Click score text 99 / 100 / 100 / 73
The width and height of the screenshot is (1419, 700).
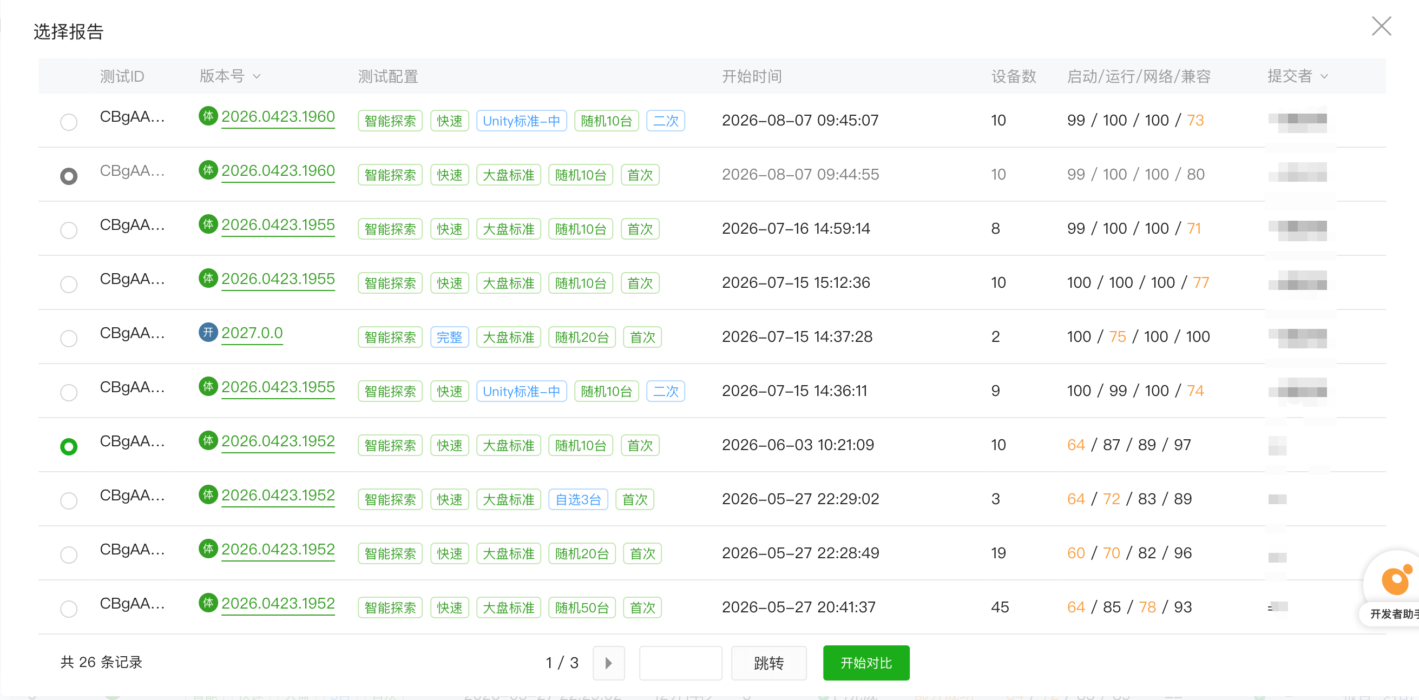coord(1135,120)
